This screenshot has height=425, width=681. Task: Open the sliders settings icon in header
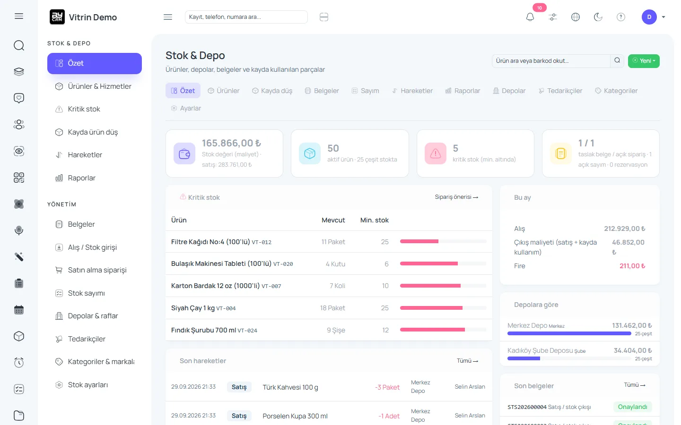pos(553,17)
